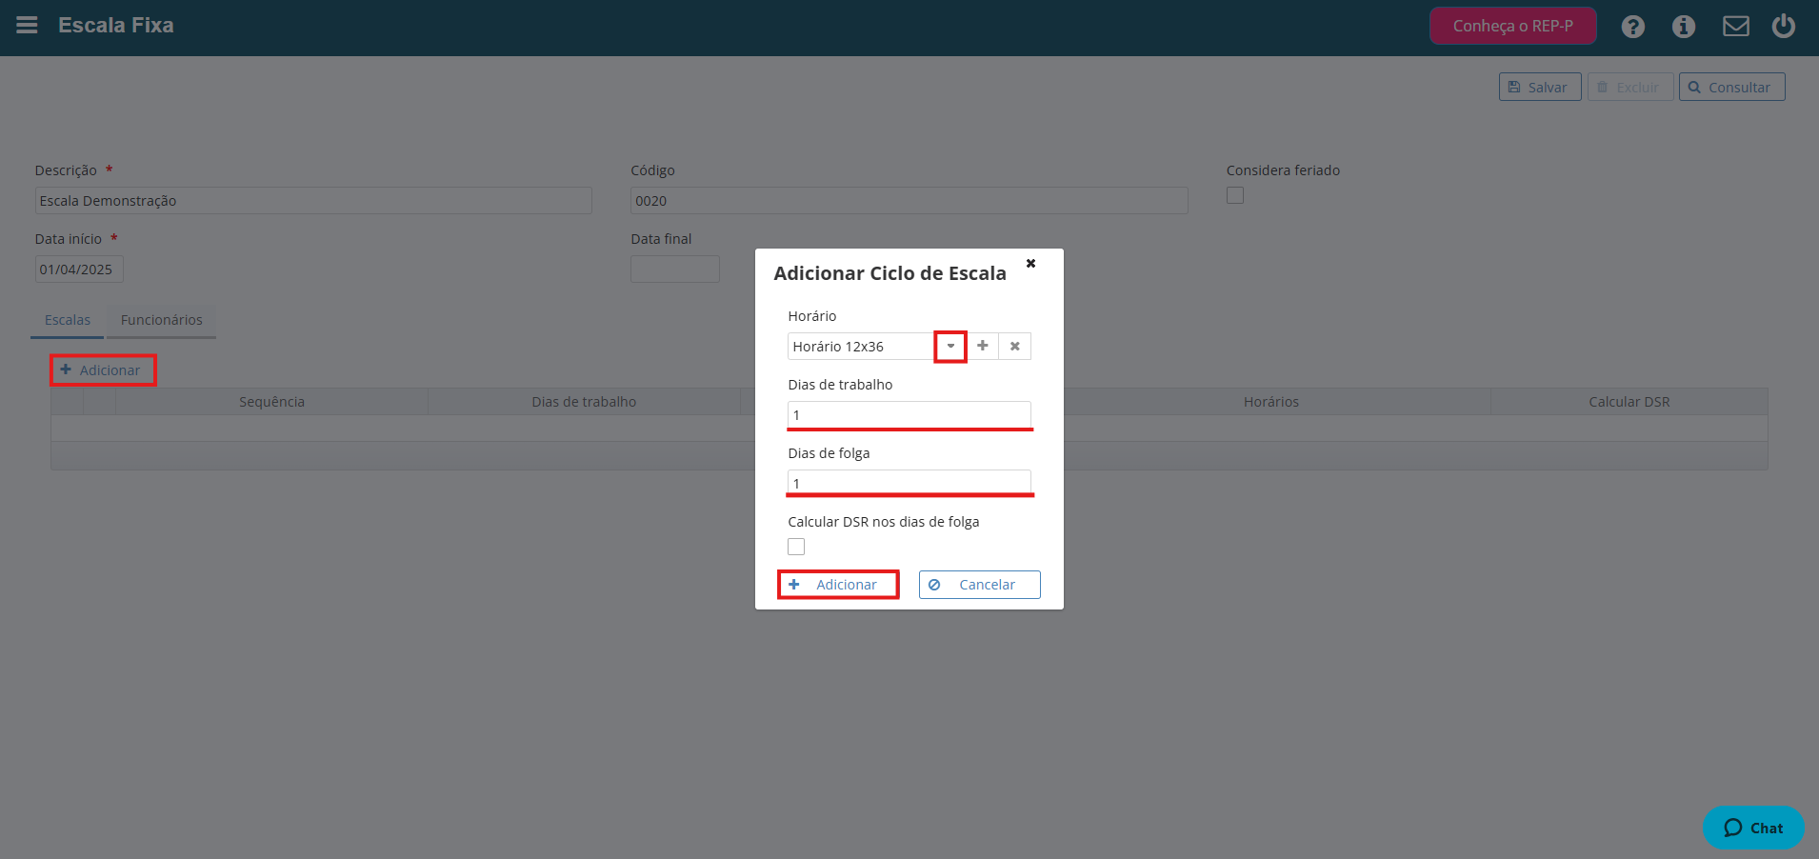Click the Dias de trabalho column header

[584, 402]
